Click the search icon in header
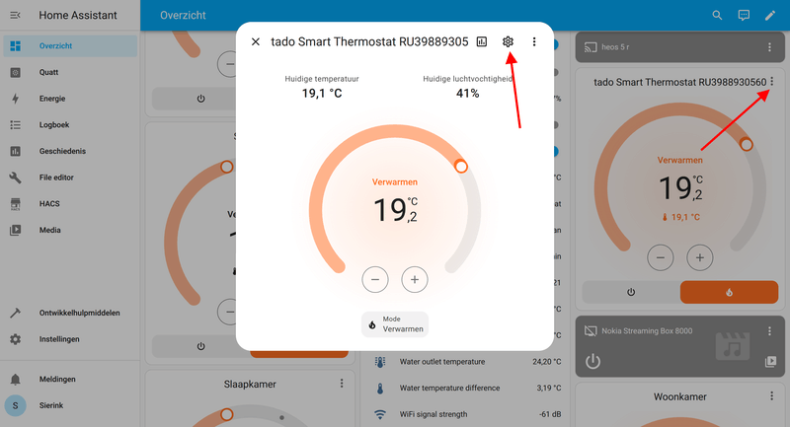Screen dimensions: 790x427 point(717,15)
